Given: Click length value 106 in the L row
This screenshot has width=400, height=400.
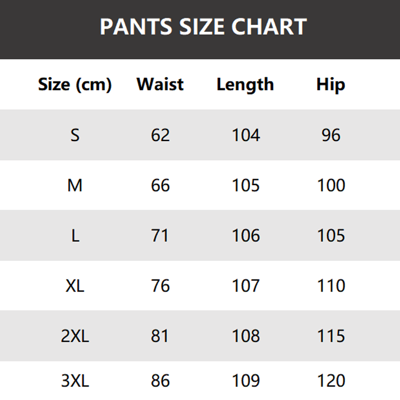Looking at the screenshot, I should 245,235.
